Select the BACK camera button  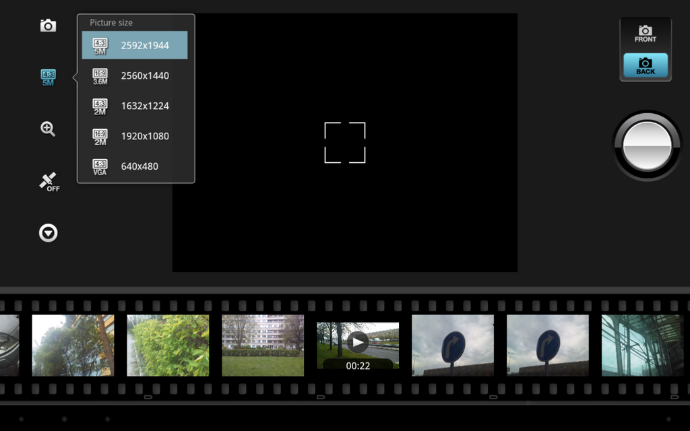645,66
